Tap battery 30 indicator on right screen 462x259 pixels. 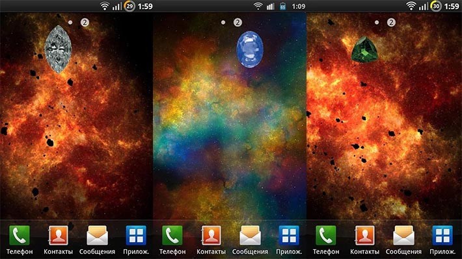pyautogui.click(x=436, y=6)
